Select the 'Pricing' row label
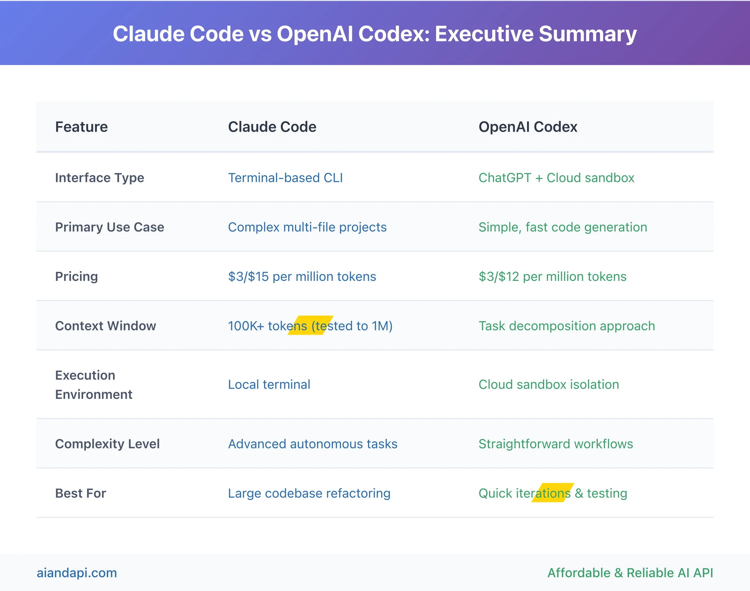 click(x=77, y=277)
